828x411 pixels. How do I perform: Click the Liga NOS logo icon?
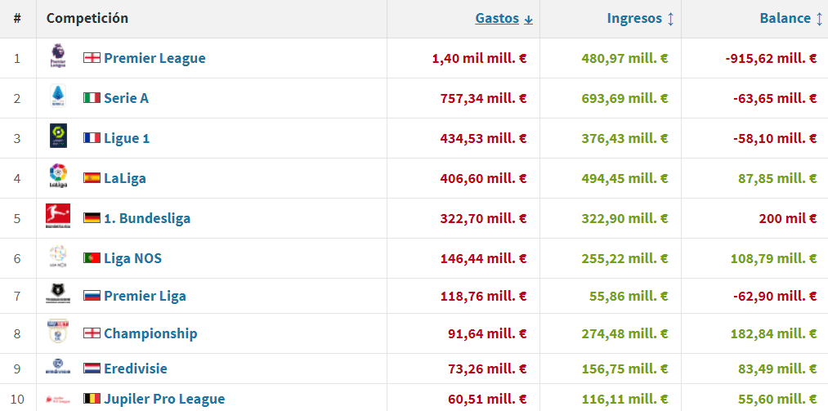pyautogui.click(x=58, y=257)
